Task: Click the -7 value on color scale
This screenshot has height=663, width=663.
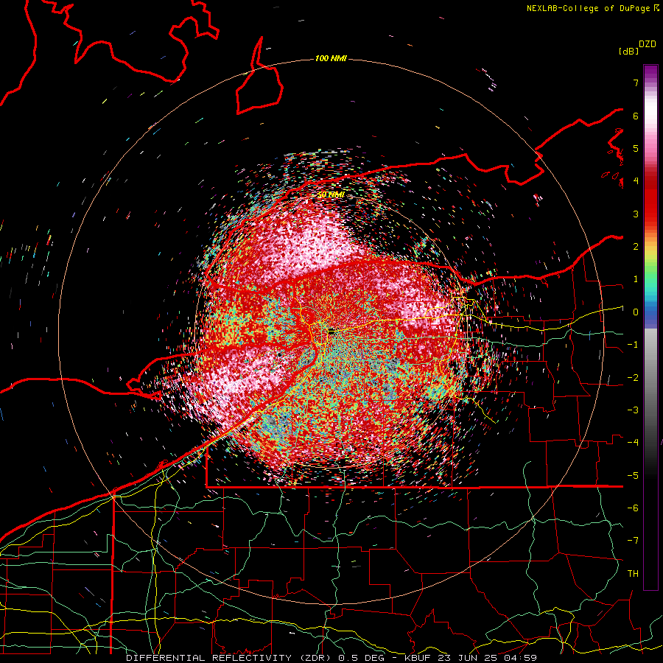Action: coord(633,541)
